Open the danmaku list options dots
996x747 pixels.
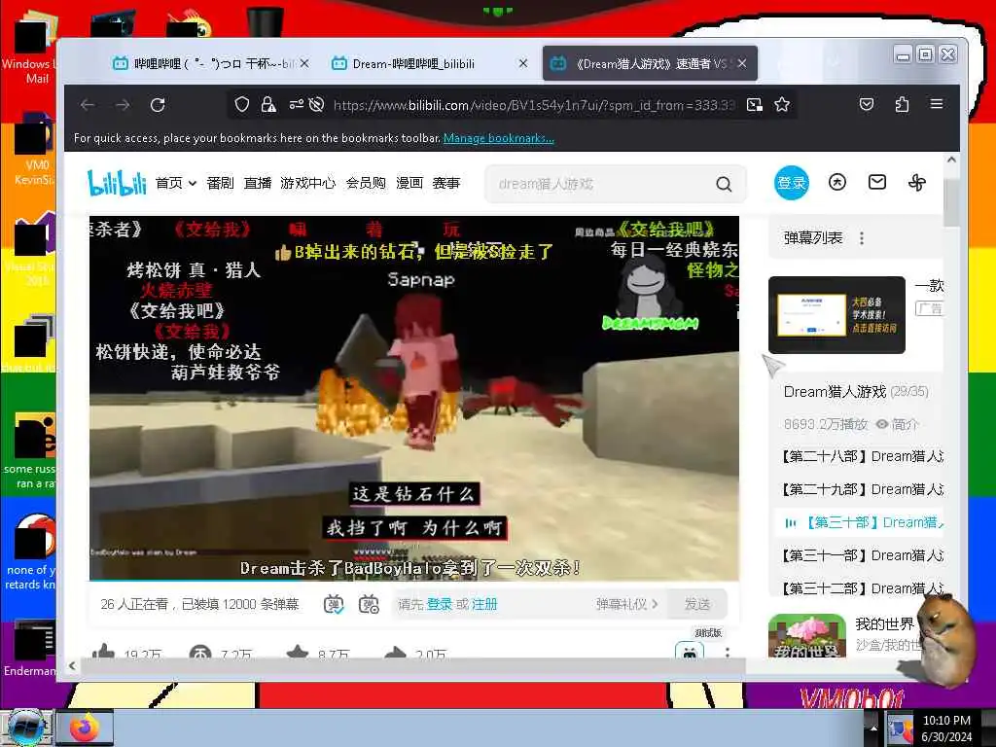coord(862,238)
